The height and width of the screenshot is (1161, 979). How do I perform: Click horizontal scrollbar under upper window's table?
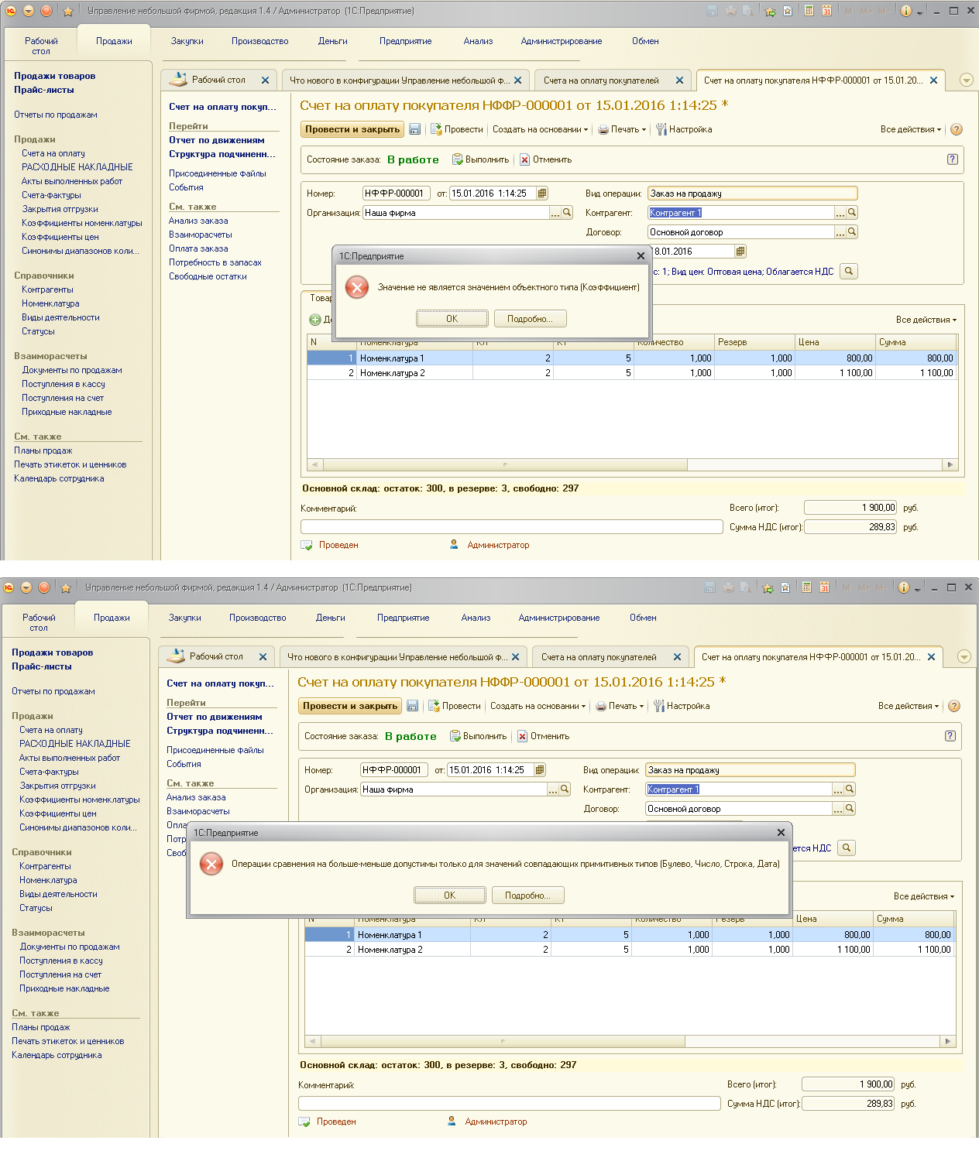point(505,465)
